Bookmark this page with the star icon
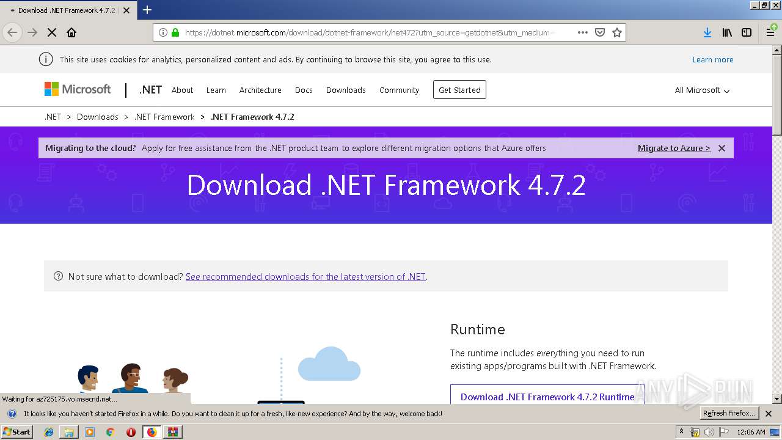Viewport: 782px width, 440px height. (x=617, y=32)
